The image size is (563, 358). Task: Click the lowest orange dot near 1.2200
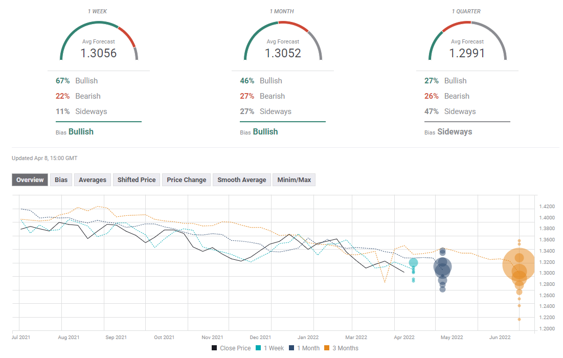pyautogui.click(x=519, y=319)
